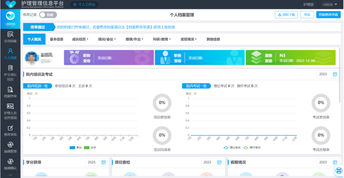344x178 pixels.
Task: Open 护理人员证件查询 in the sidebar
Action: click(10, 111)
